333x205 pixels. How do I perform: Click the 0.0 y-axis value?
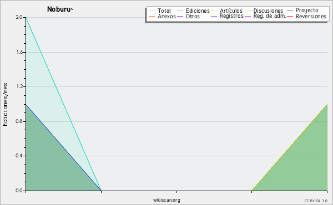[x=19, y=191]
